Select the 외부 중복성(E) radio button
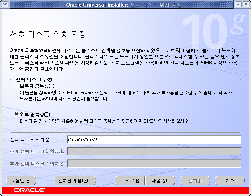This screenshot has width=251, height=196. point(16,114)
